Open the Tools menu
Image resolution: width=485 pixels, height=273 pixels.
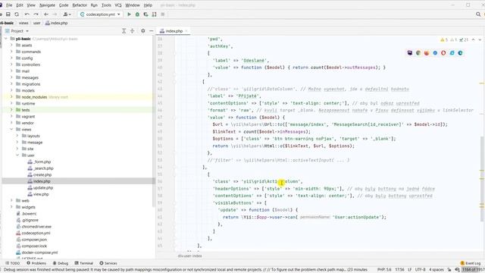pyautogui.click(x=106, y=5)
